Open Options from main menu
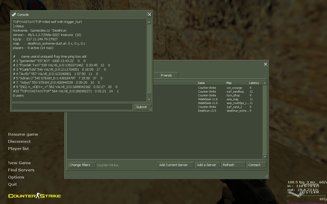The image size is (327, 204). coord(16,177)
